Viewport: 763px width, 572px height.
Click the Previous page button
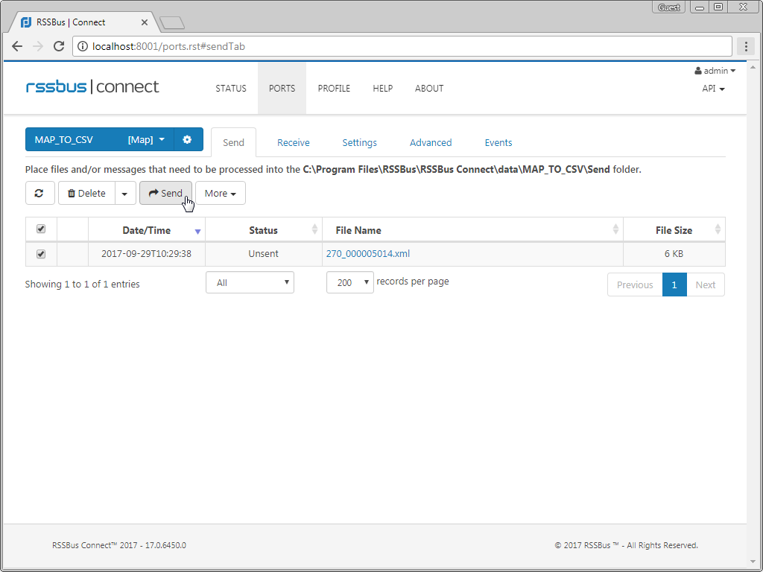click(635, 285)
